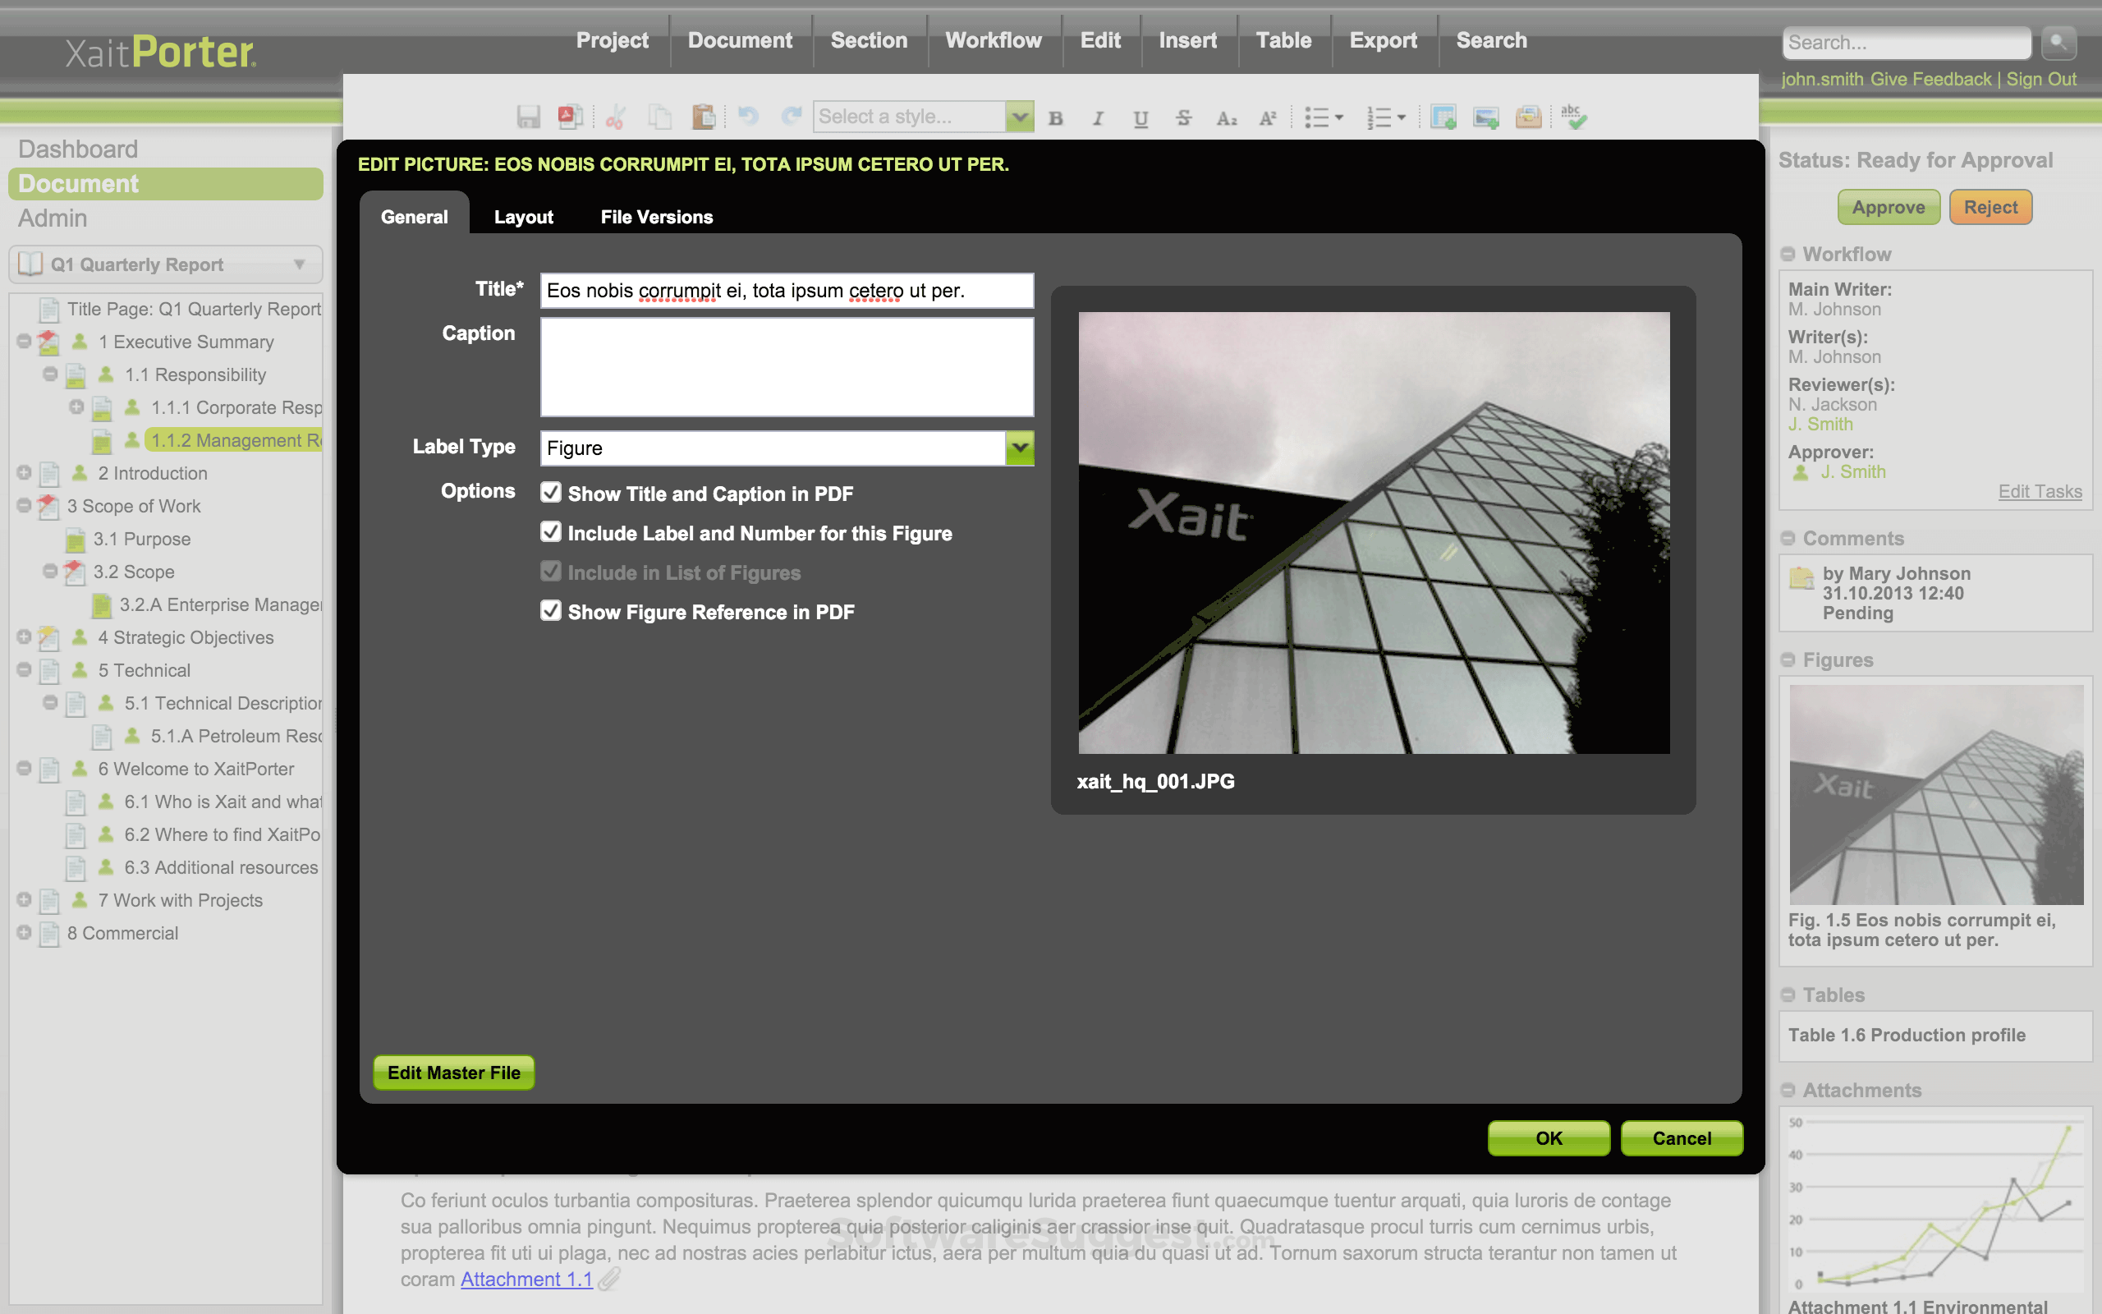This screenshot has width=2102, height=1314.
Task: Run the spell check icon
Action: (x=1574, y=117)
